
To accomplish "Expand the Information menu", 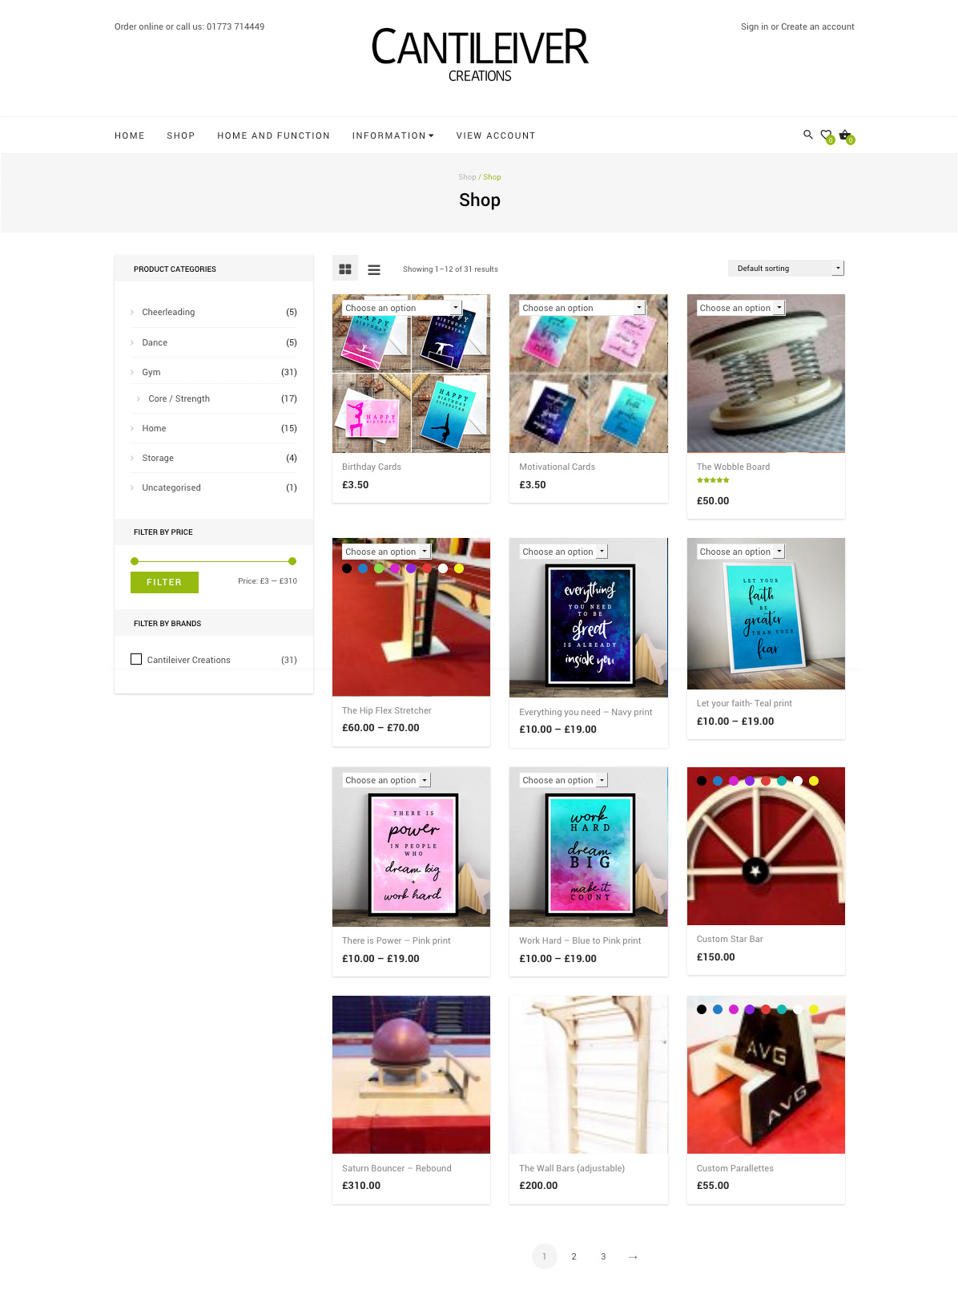I will pyautogui.click(x=392, y=135).
